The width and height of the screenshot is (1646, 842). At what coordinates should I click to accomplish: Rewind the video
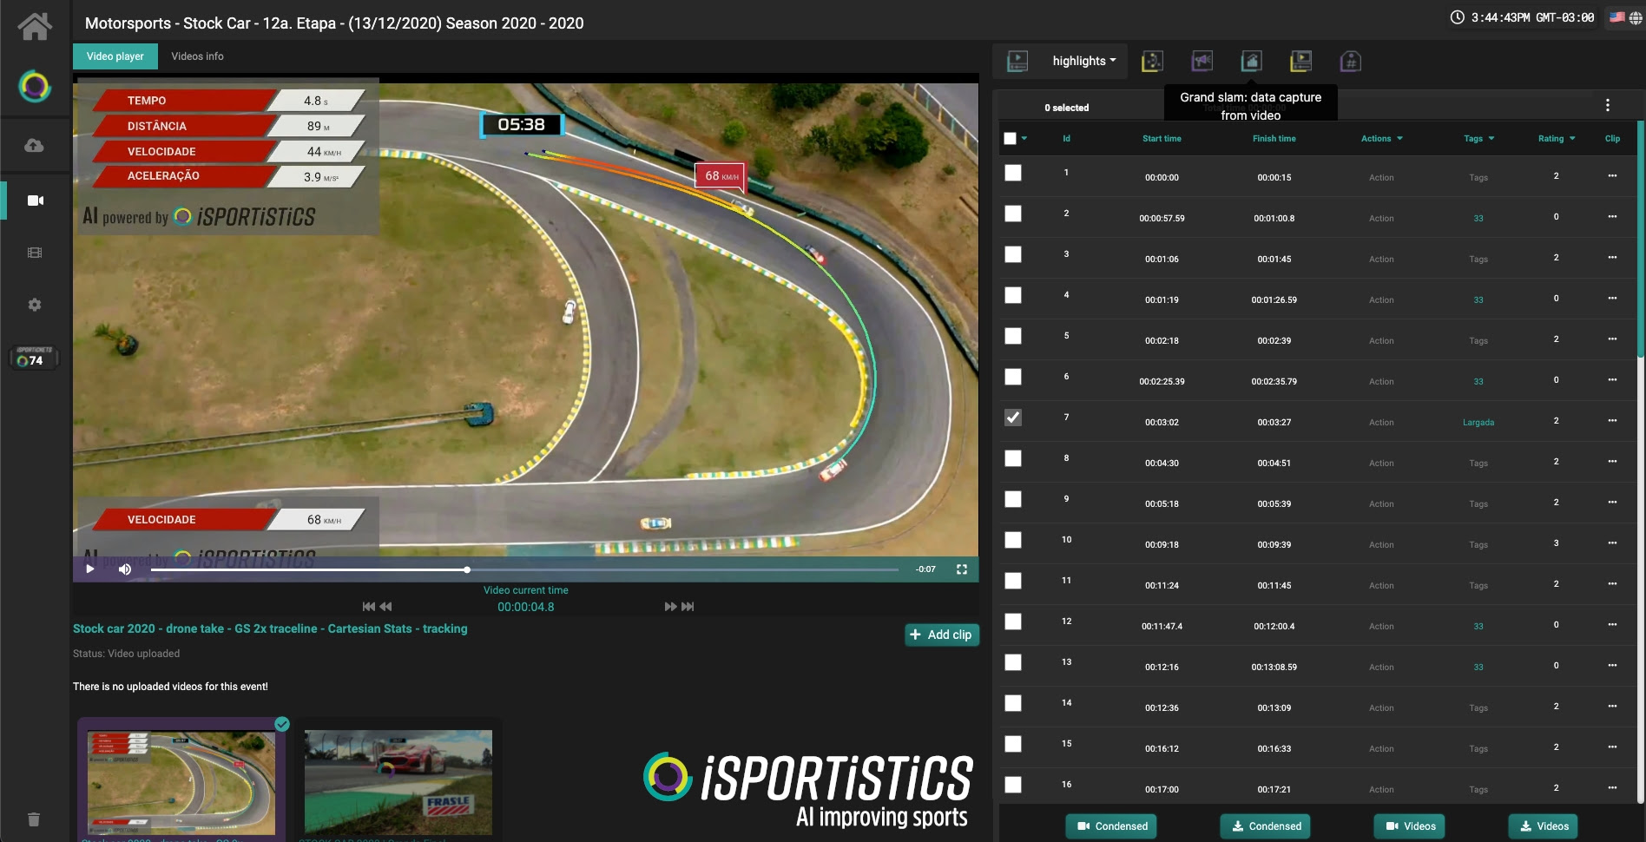386,607
